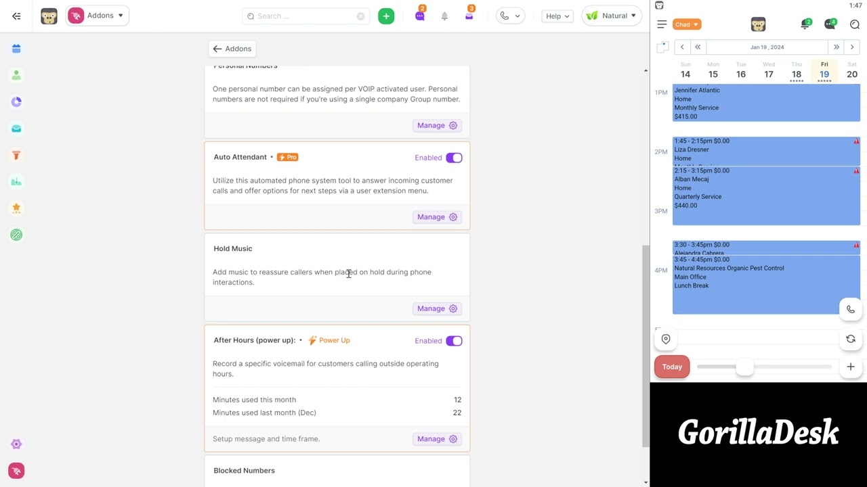
Task: Open Alban Mecaj Quarterly Service appointment
Action: tap(766, 196)
